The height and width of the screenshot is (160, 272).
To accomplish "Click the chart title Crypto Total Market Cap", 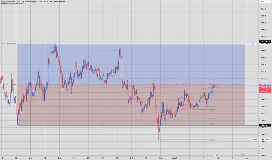I will coord(33,1).
